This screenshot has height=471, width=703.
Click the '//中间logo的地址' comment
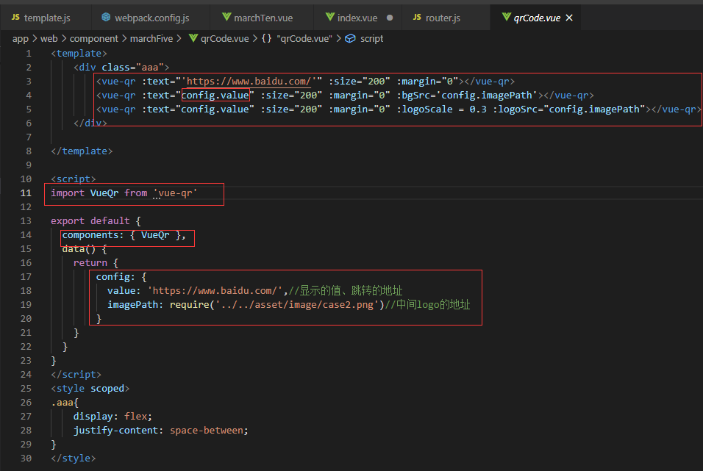[427, 305]
